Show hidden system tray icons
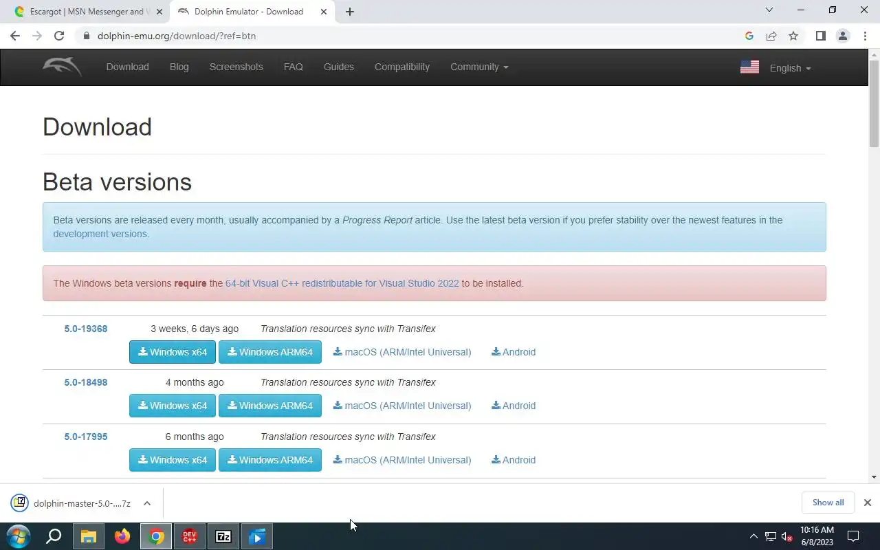The image size is (880, 550). click(x=753, y=537)
